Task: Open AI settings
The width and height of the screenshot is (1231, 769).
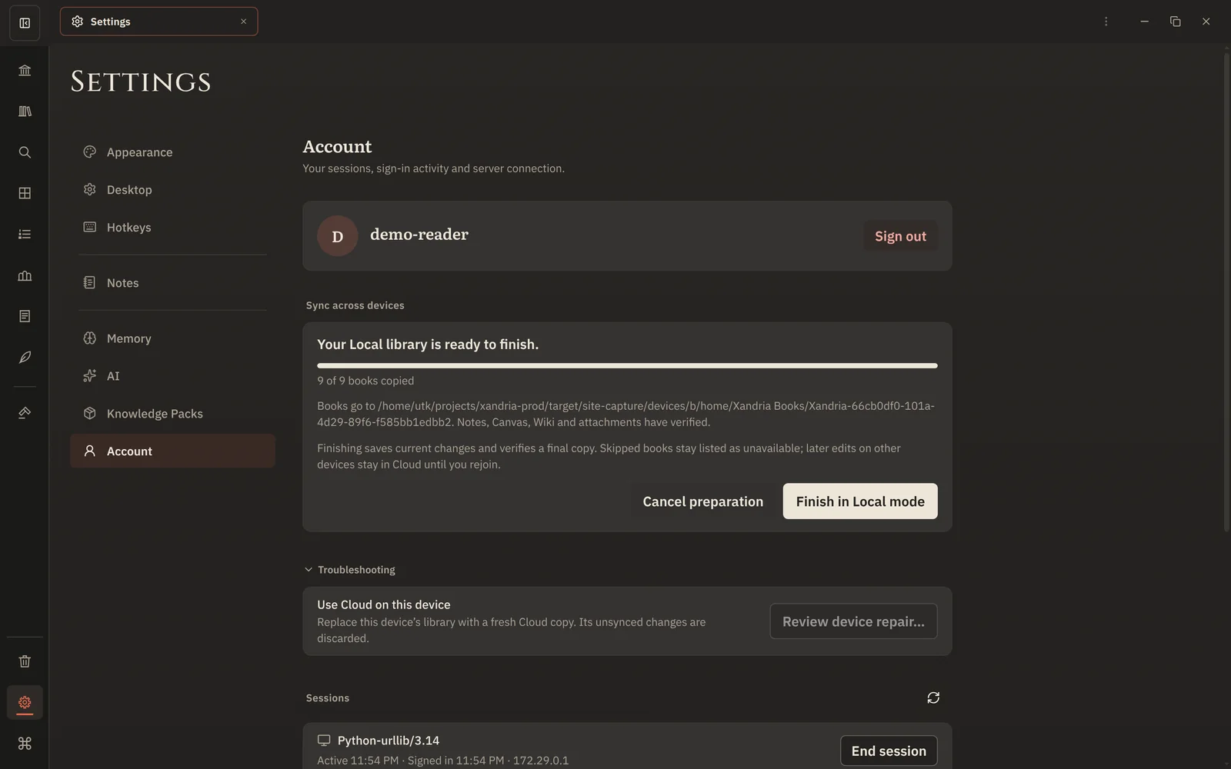Action: pyautogui.click(x=172, y=376)
